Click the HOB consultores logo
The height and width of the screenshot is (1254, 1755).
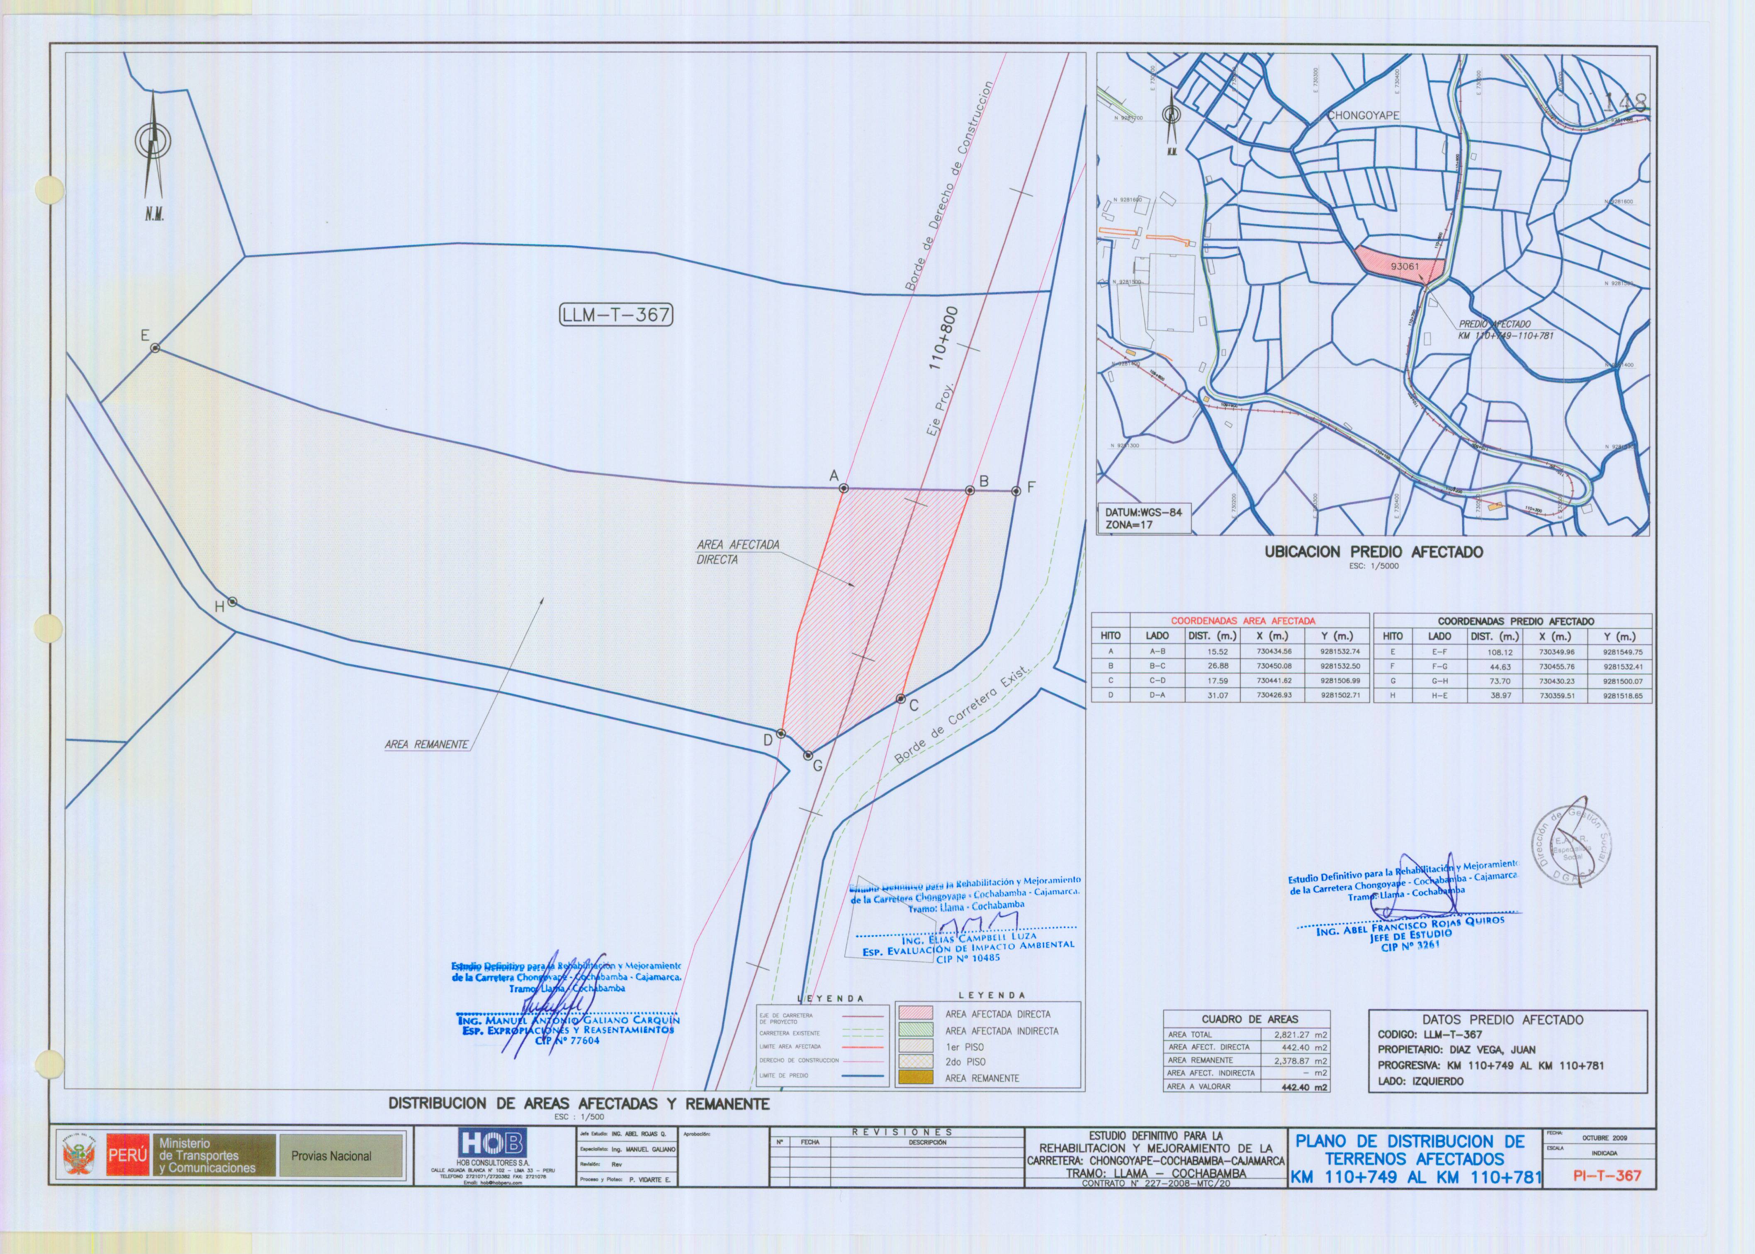coord(493,1143)
